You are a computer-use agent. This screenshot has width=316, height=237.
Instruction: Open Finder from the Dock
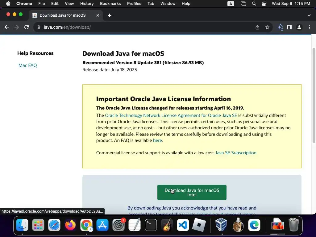coord(22,225)
